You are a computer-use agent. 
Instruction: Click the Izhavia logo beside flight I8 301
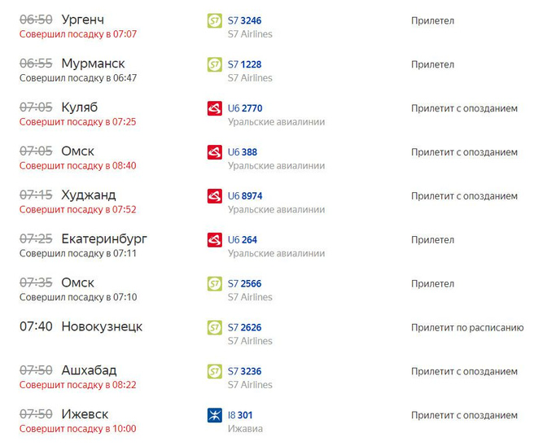coord(215,416)
